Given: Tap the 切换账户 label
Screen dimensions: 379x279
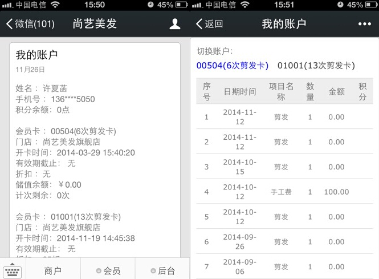Looking at the screenshot, I should (x=215, y=51).
